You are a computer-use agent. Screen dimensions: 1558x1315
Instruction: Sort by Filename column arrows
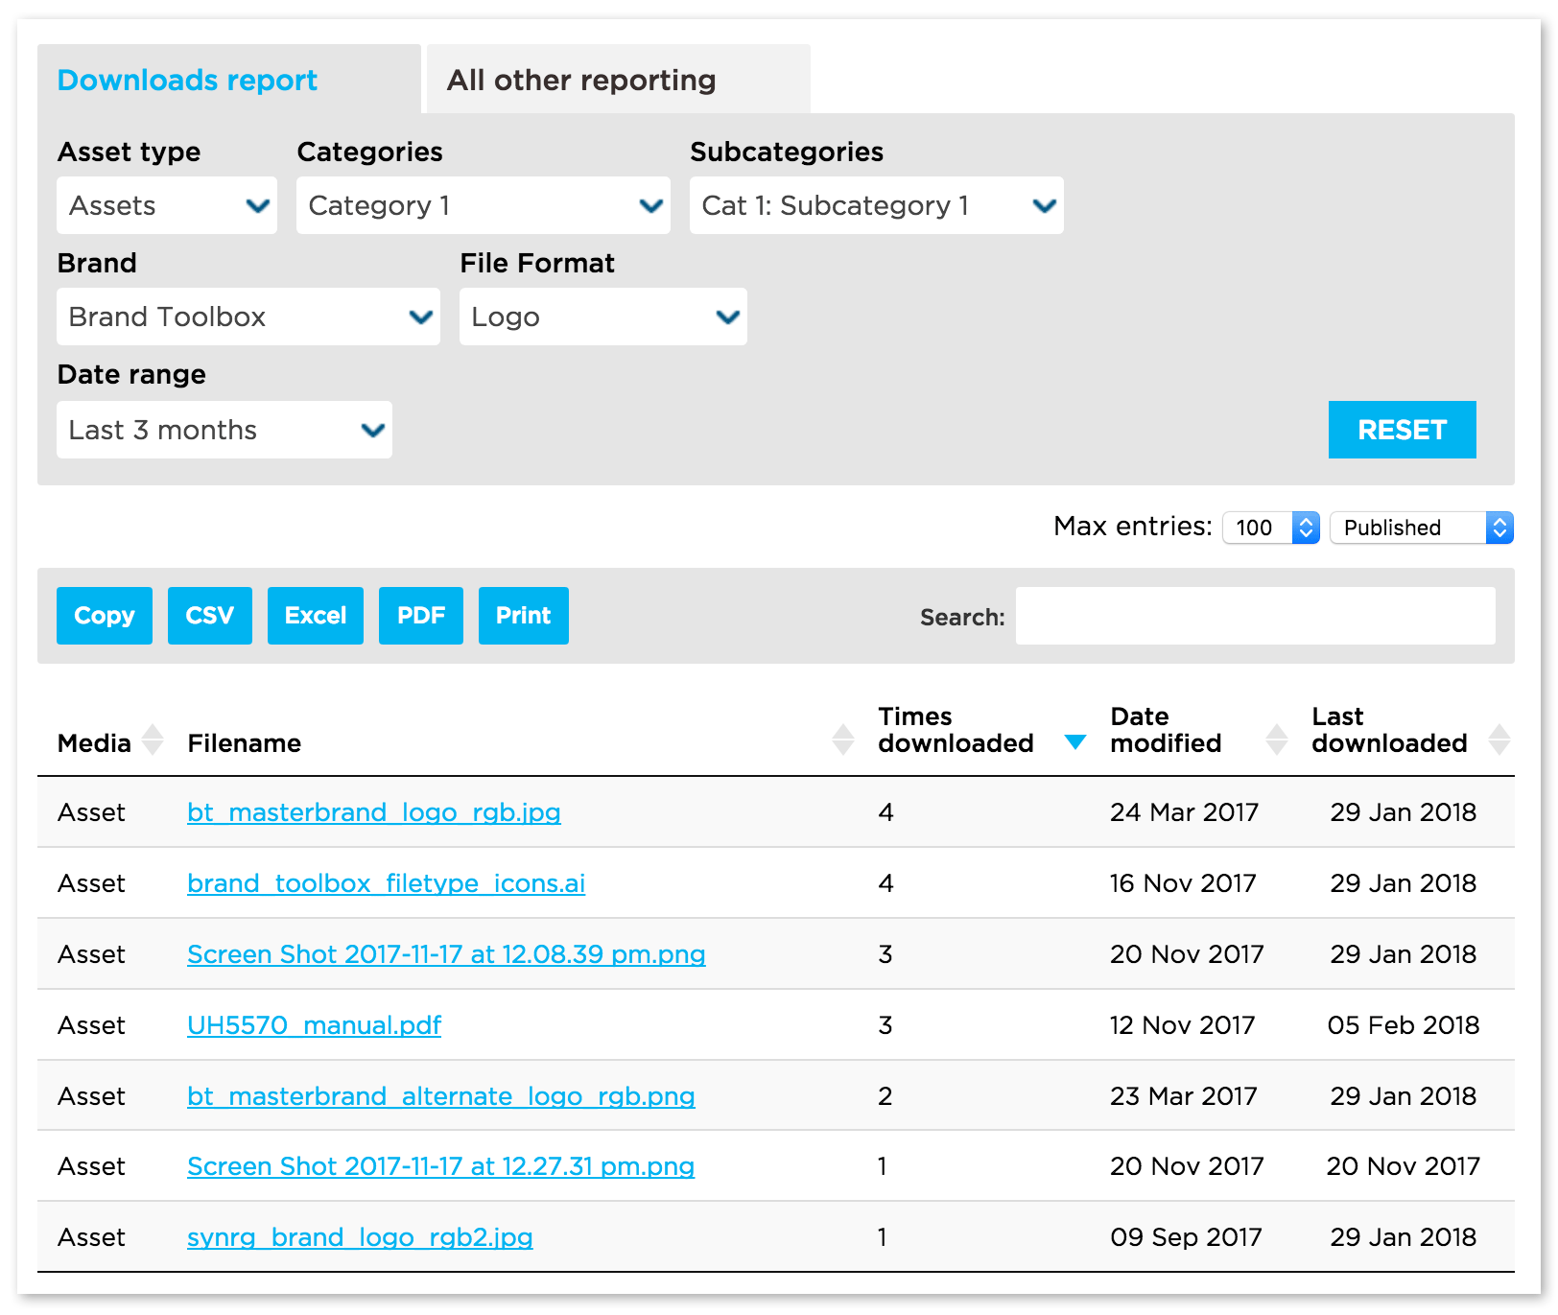point(843,740)
